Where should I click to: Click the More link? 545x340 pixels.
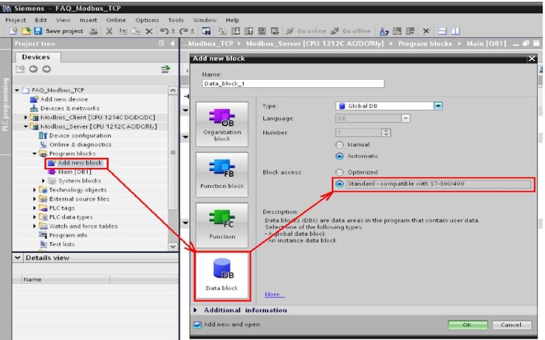pyautogui.click(x=275, y=294)
